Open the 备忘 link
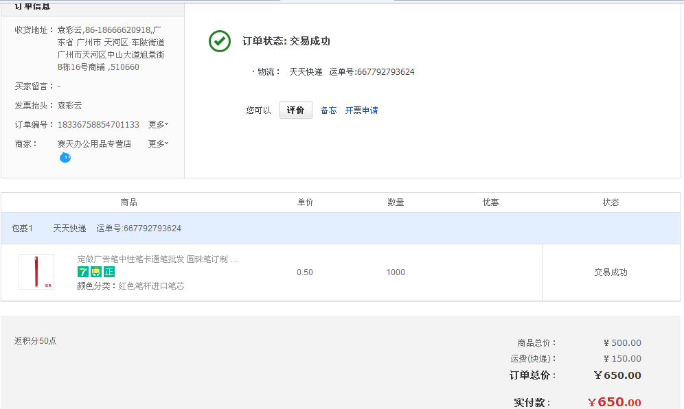The height and width of the screenshot is (409, 684). pyautogui.click(x=328, y=110)
